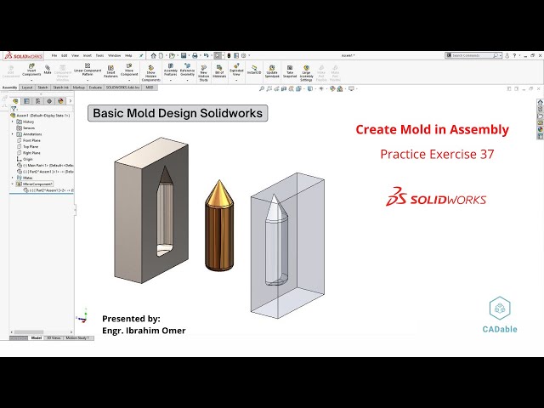
Task: Switch to the Sketch tab
Action: (x=42, y=88)
